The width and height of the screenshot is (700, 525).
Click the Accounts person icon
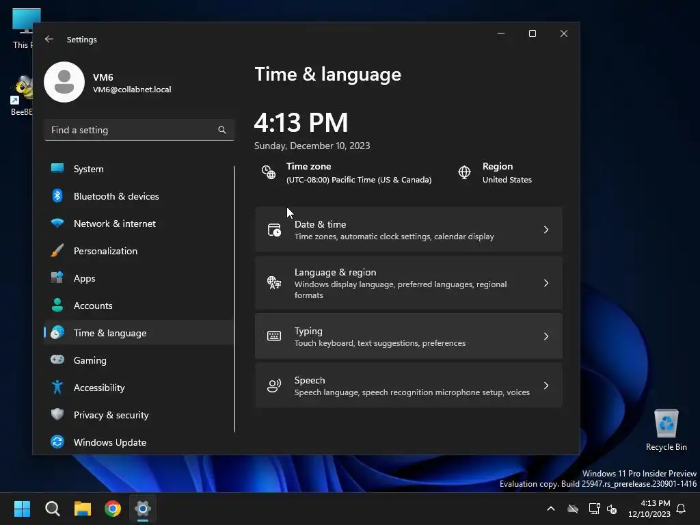coord(57,305)
